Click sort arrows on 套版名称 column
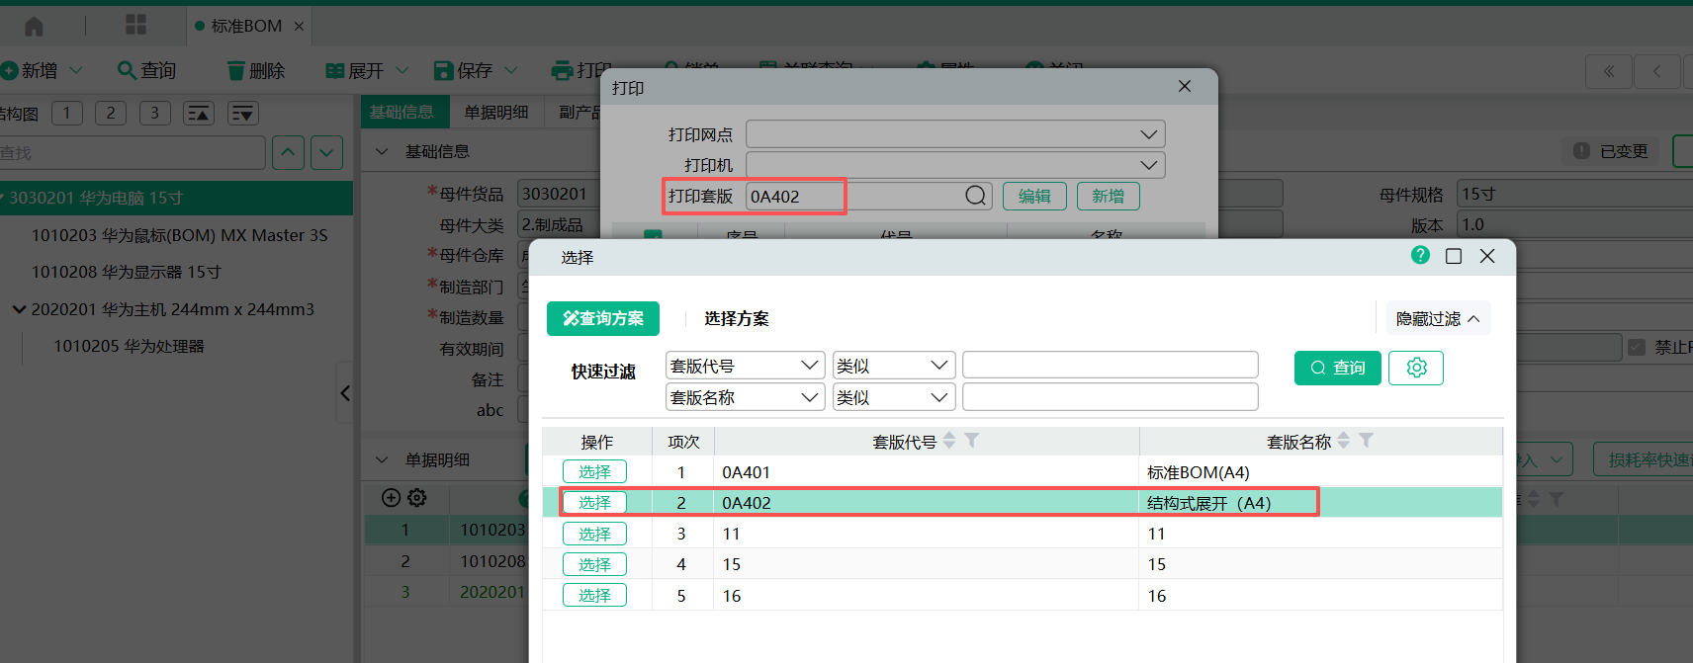 click(1344, 441)
